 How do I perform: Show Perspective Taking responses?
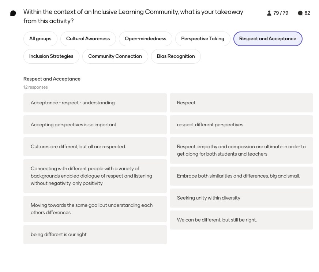(203, 39)
